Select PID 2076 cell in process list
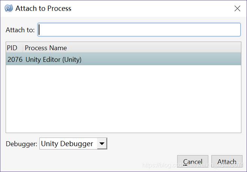 [15, 60]
